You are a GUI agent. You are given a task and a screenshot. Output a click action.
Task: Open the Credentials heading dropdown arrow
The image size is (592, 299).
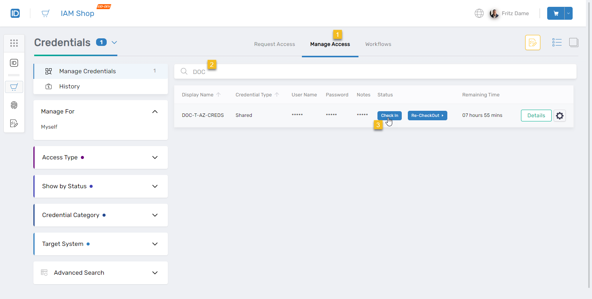pyautogui.click(x=114, y=42)
